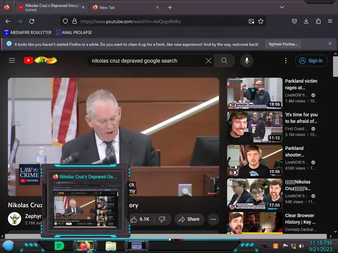338x253 pixels.
Task: Save page to Pocket
Action: [x=294, y=21]
